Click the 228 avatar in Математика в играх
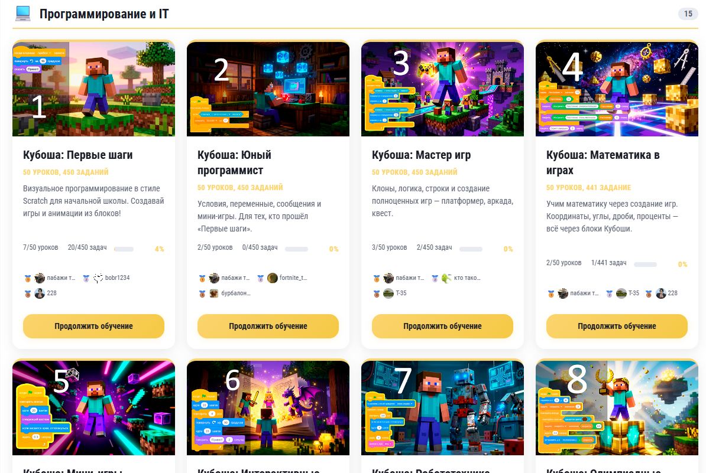Image resolution: width=706 pixels, height=473 pixels. pyautogui.click(x=660, y=293)
